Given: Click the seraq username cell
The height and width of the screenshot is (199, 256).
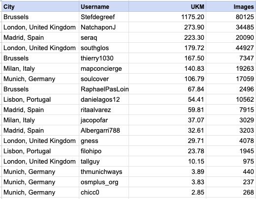Looking at the screenshot, I should (104, 37).
